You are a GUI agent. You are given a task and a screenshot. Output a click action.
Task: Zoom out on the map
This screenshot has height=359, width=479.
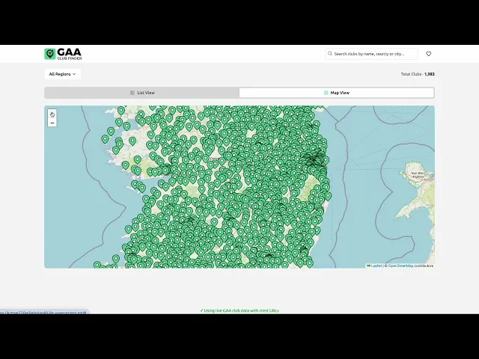(52, 123)
